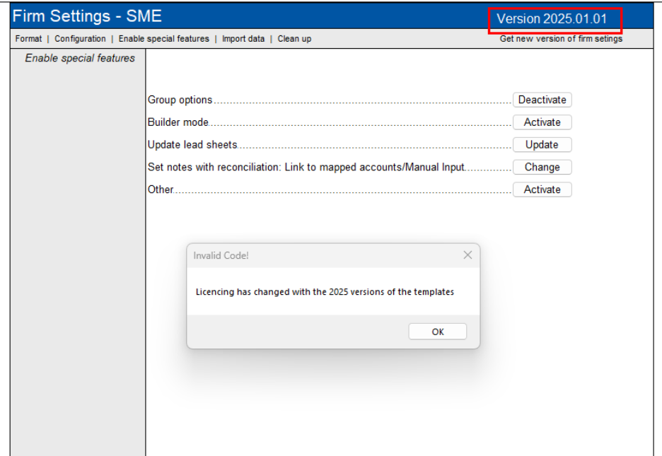Open the Clean up menu
The height and width of the screenshot is (456, 662).
pyautogui.click(x=294, y=39)
